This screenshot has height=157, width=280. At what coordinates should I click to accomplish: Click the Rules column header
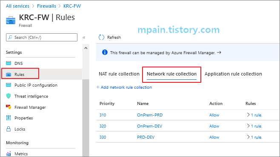tap(251, 104)
